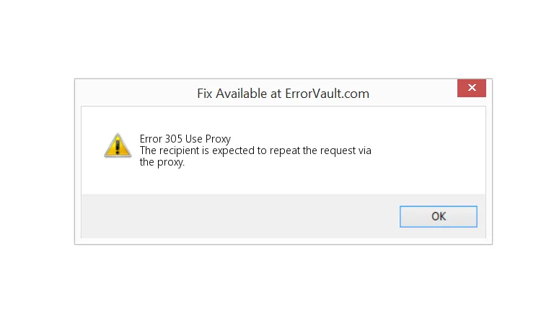
Task: Click the word 'request' in the message
Action: point(338,150)
